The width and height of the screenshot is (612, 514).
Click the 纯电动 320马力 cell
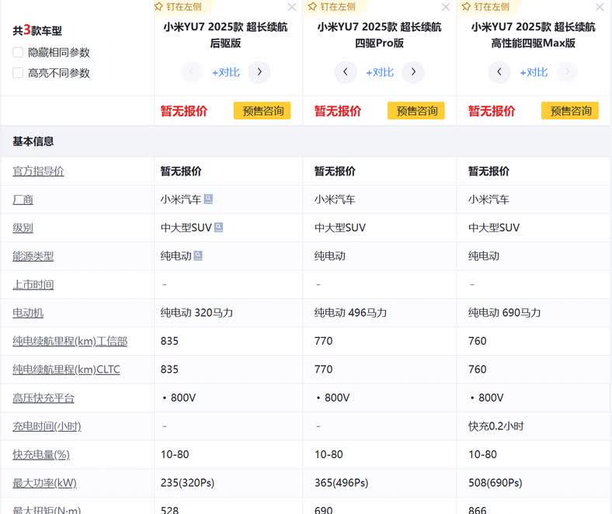click(196, 313)
